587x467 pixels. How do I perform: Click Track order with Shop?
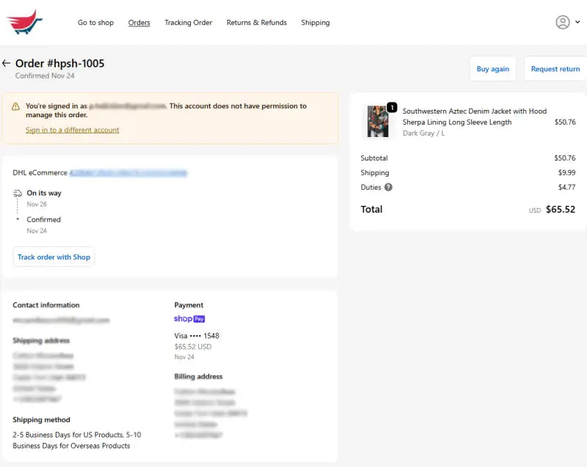click(54, 257)
